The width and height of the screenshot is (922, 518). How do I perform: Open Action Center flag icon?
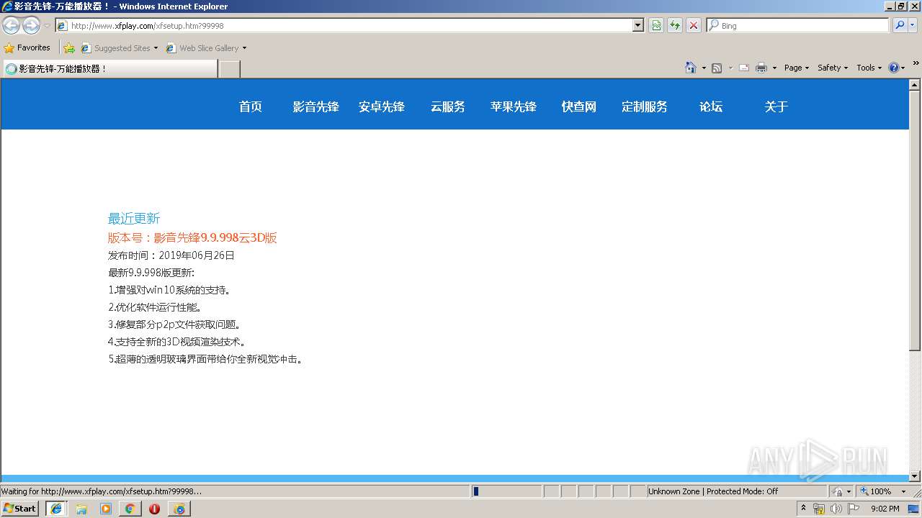(x=854, y=509)
